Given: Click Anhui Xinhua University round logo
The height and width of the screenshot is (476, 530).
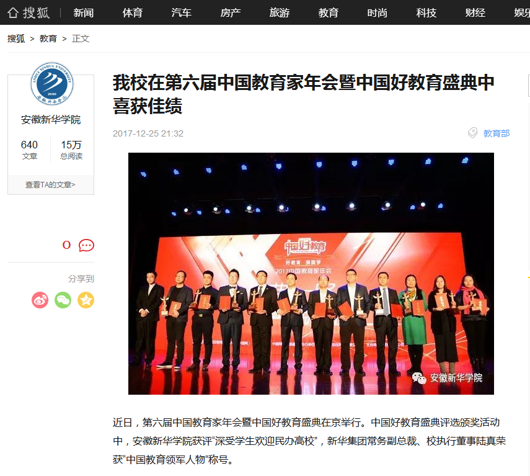Looking at the screenshot, I should tap(51, 84).
